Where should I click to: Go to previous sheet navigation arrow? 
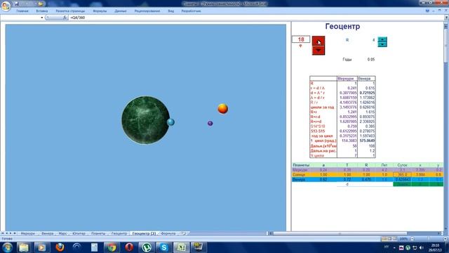tap(7, 233)
